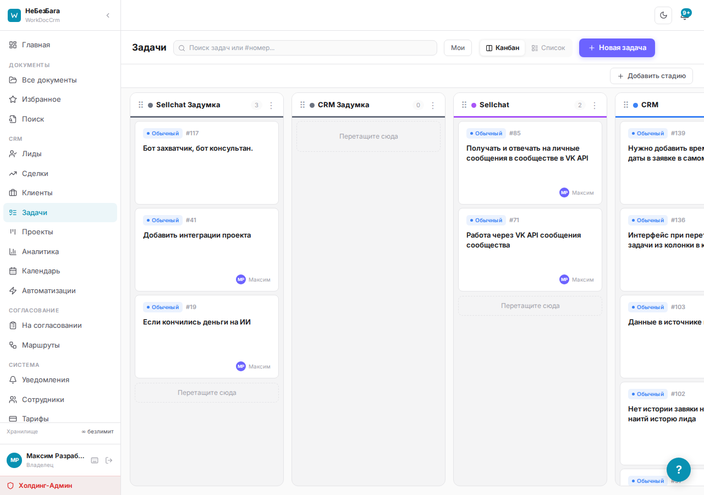This screenshot has width=704, height=495.
Task: Open task Добавить интеграции проекта
Action: coord(207,250)
